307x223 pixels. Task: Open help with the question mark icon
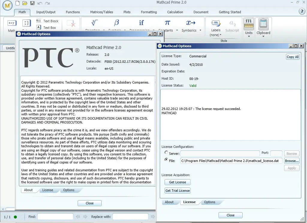tap(302, 11)
